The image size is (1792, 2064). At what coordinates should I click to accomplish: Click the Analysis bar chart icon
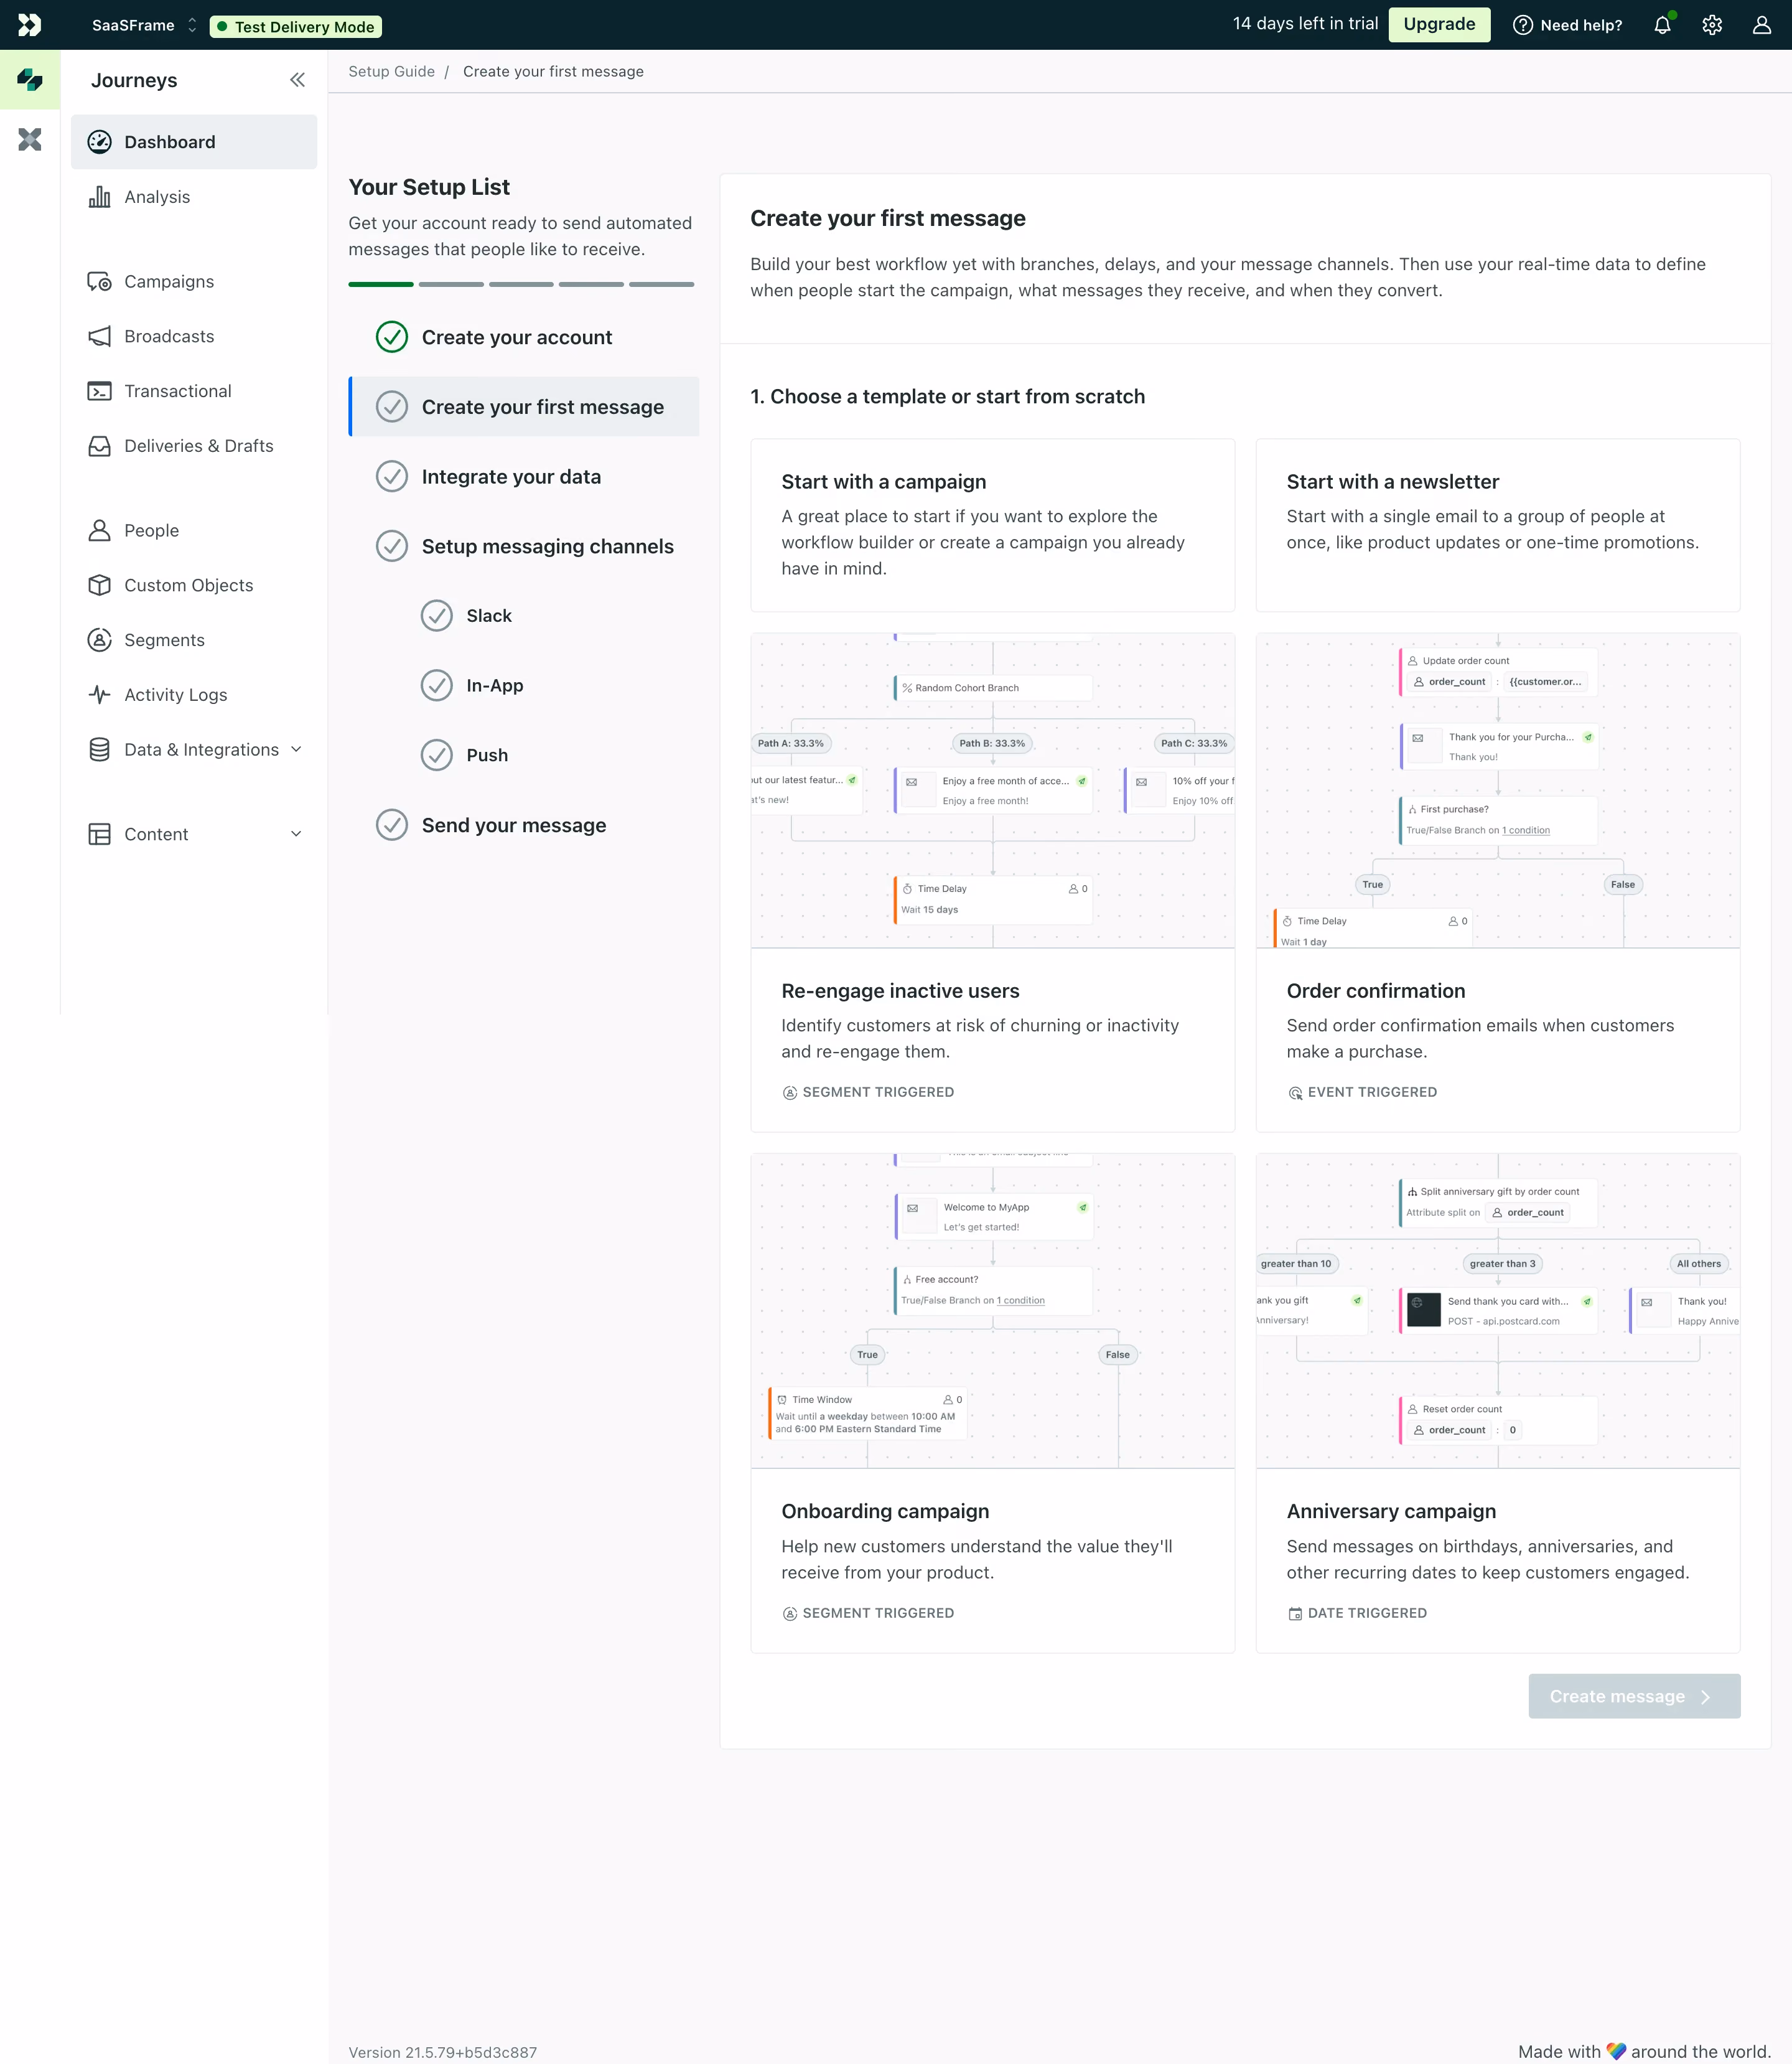99,197
